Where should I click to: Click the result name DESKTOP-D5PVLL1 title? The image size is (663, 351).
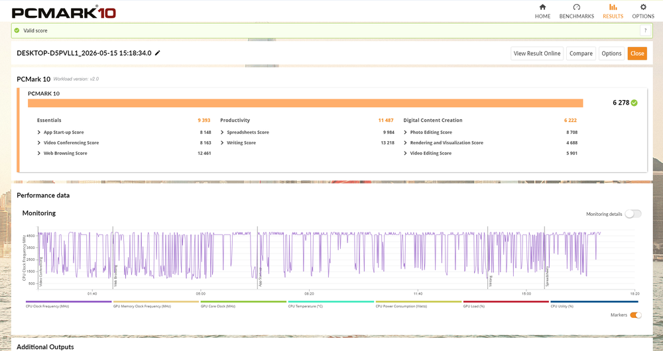84,53
